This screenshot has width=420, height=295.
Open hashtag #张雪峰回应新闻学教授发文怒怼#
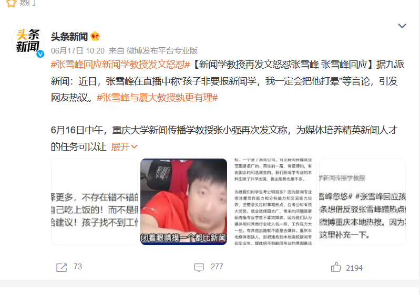(120, 65)
